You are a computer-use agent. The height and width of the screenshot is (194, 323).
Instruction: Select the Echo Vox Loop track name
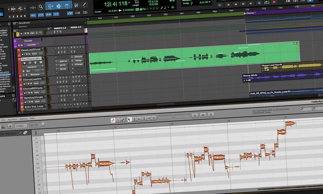[x=34, y=107]
